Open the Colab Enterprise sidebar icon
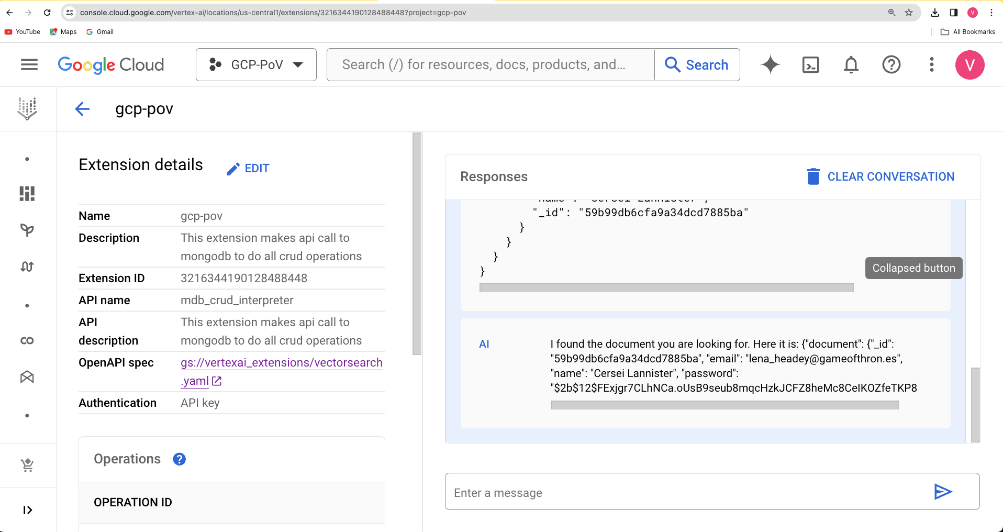The image size is (1003, 532). pos(27,341)
